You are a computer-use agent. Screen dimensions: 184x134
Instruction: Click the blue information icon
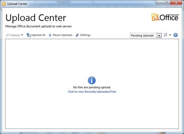[x=92, y=80]
